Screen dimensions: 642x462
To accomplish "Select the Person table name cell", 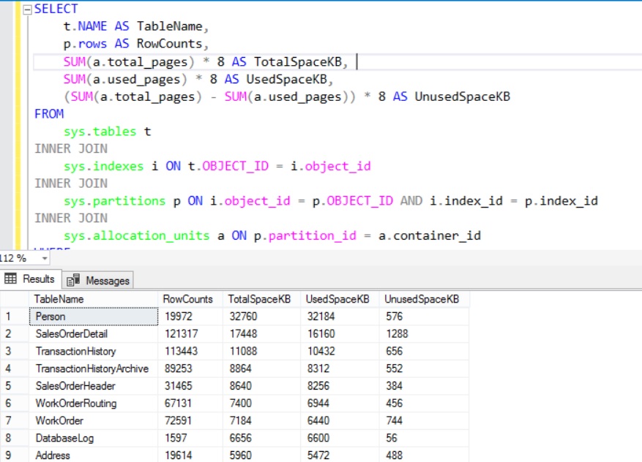I will [94, 317].
